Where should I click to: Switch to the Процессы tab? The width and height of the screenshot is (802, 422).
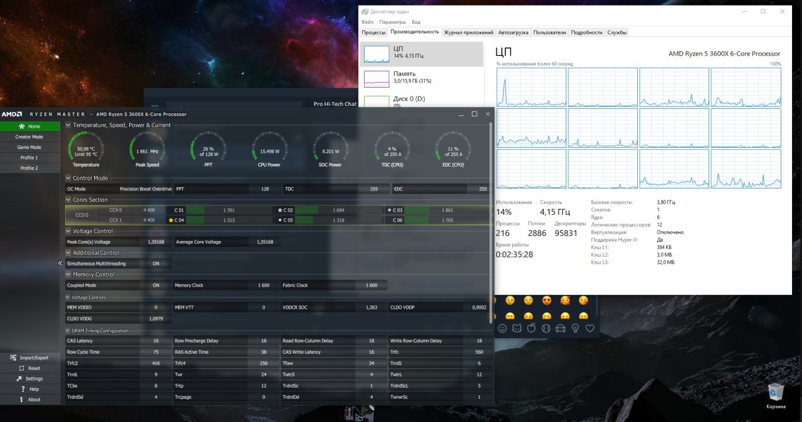click(x=373, y=32)
